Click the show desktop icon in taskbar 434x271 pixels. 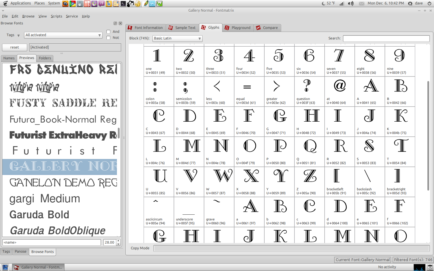tap(5, 267)
